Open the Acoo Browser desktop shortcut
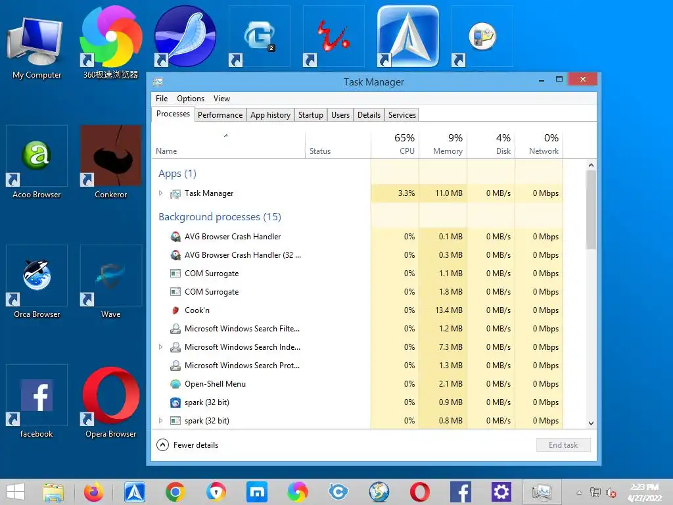The height and width of the screenshot is (505, 673). [37, 162]
